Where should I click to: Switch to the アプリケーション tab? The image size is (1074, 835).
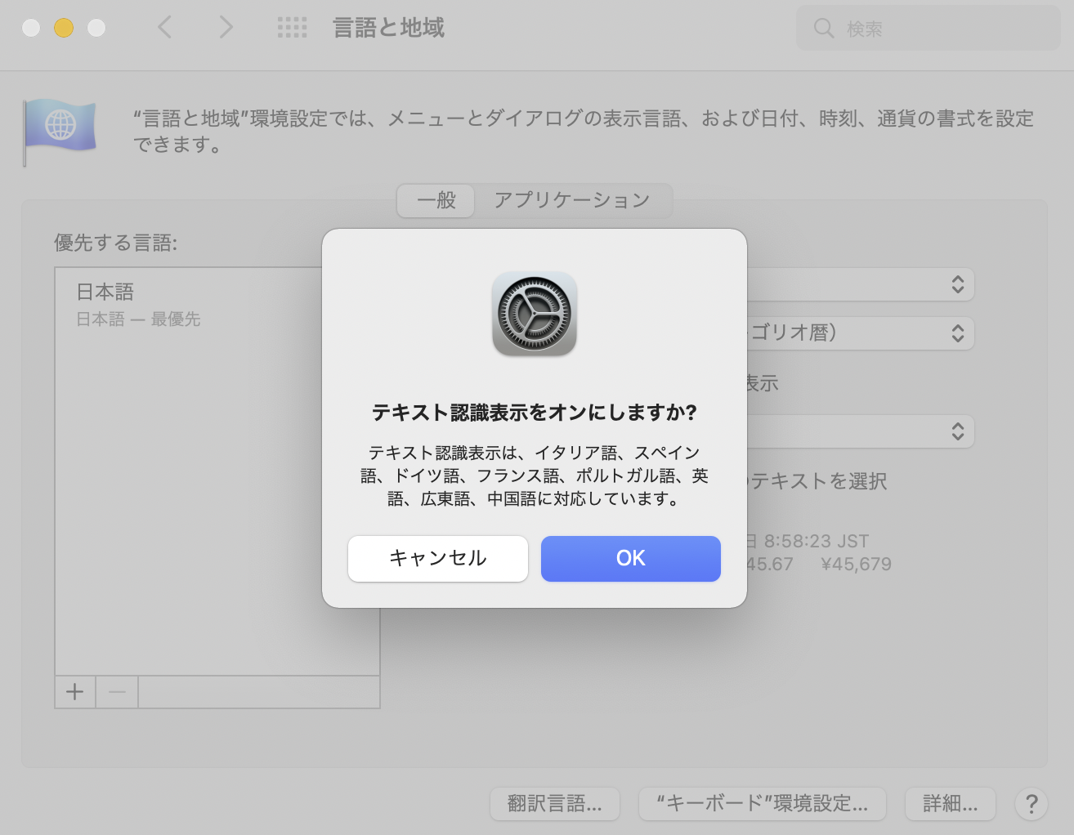pyautogui.click(x=571, y=200)
